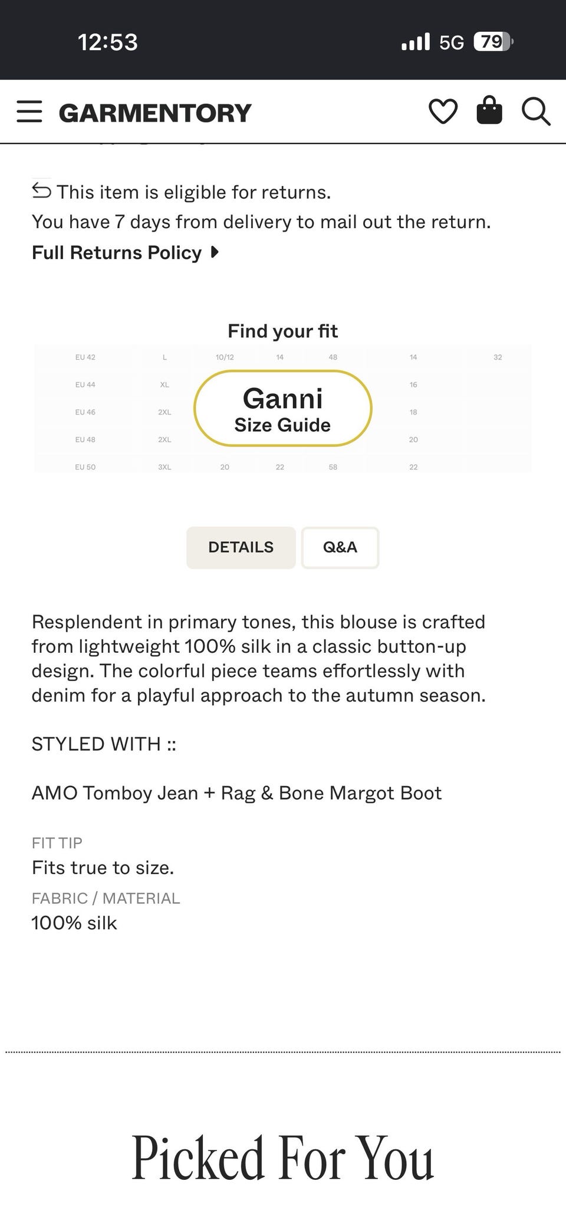566x1230 pixels.
Task: Switch to the Q&A tab
Action: (340, 547)
